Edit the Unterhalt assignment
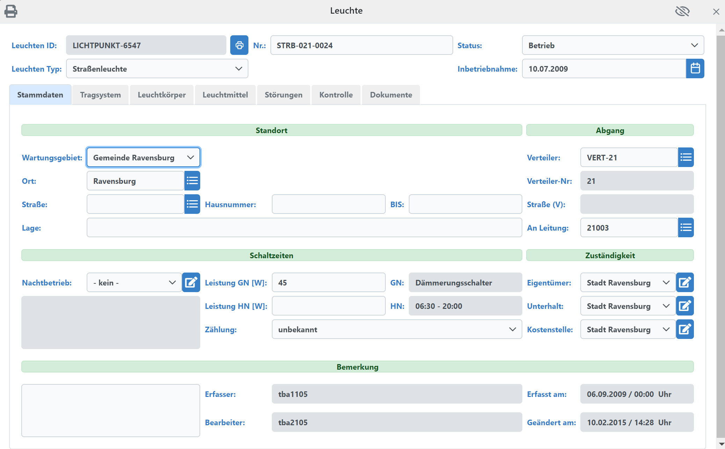This screenshot has height=449, width=725. coord(685,306)
